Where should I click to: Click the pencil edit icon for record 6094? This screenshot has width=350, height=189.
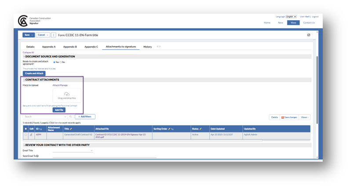31,134
